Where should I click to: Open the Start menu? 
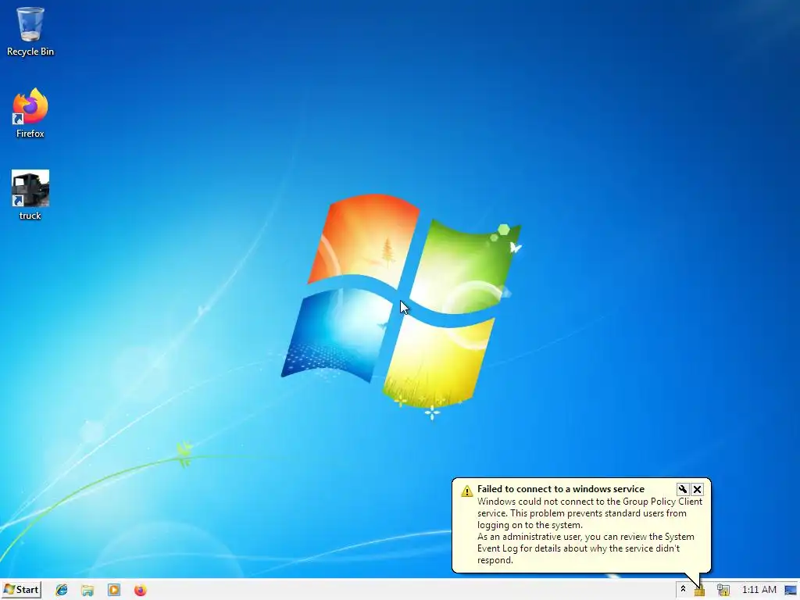tap(21, 590)
